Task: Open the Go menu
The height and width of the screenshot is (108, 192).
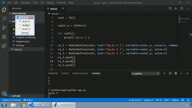Action: tap(42, 3)
